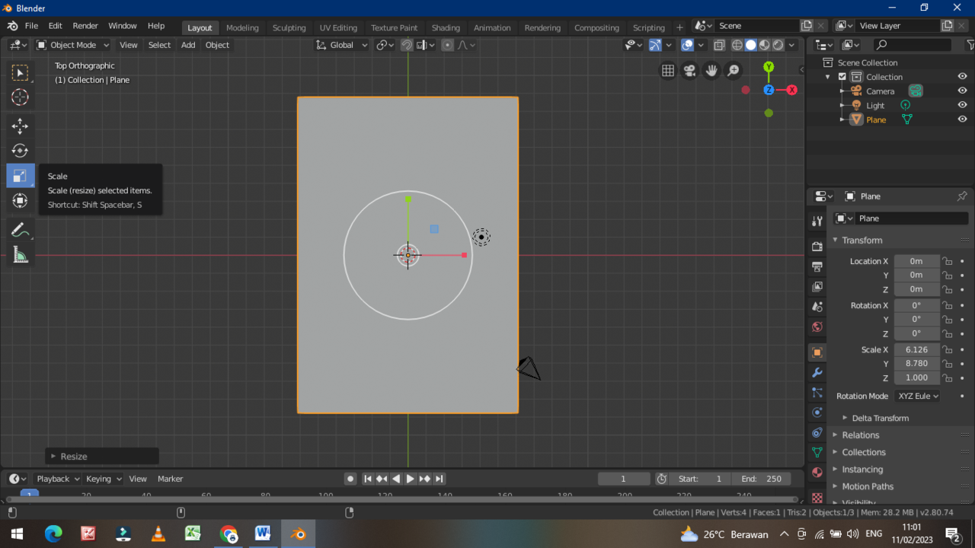Open the Global orientation dropdown
The height and width of the screenshot is (548, 975).
[342, 45]
